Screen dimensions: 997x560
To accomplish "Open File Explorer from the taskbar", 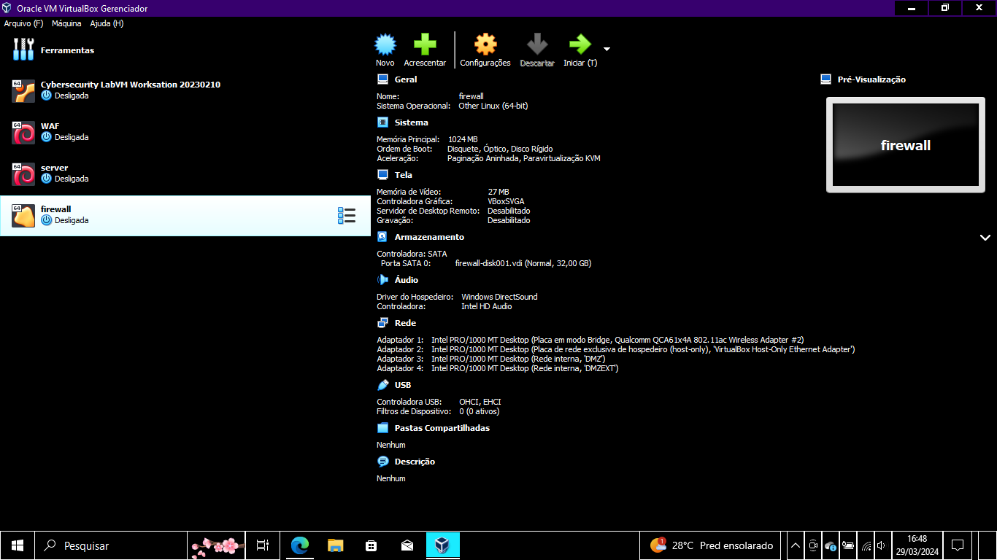I will coord(335,545).
